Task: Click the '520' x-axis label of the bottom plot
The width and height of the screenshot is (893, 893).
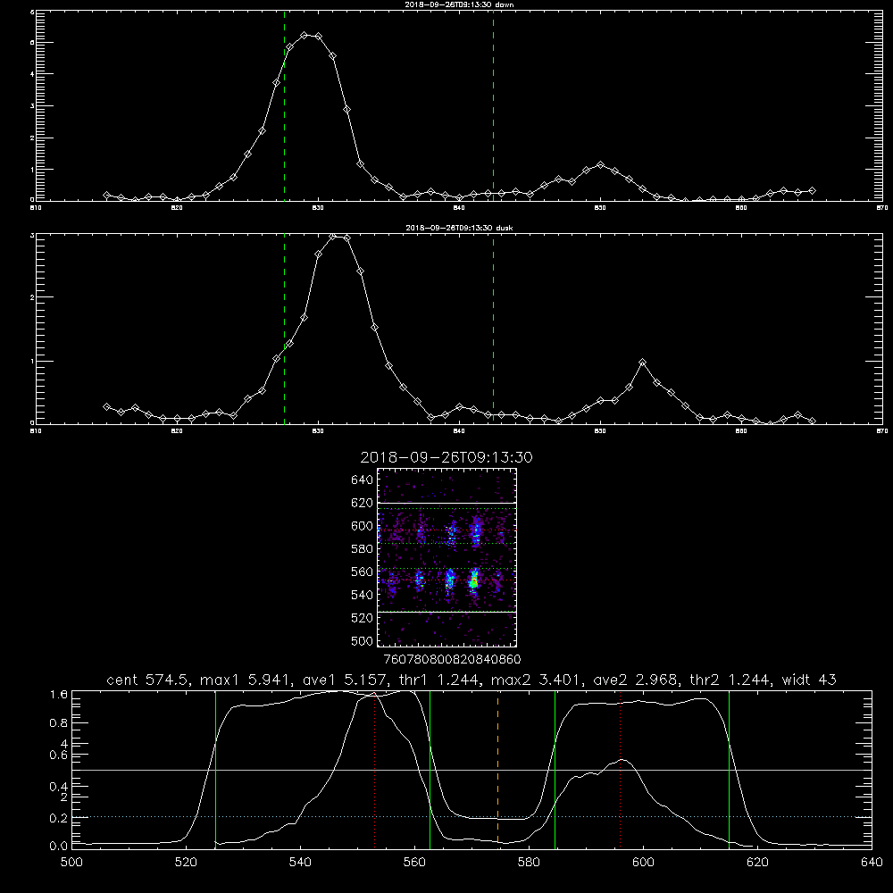Action: 186,863
